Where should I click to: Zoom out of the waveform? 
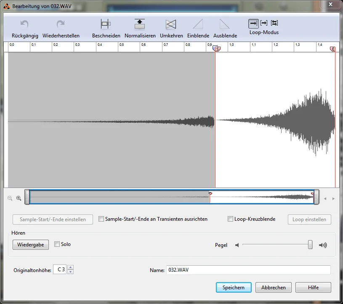pos(10,198)
